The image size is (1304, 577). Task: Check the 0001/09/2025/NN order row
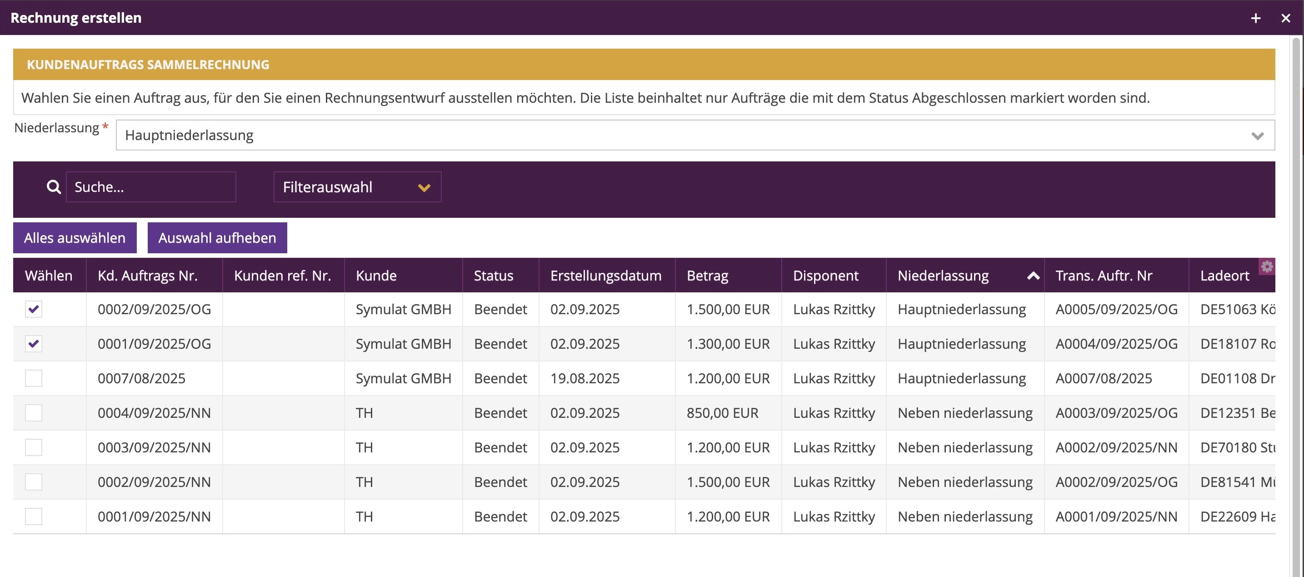[34, 516]
